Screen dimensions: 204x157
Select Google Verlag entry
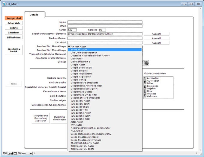[x=105, y=80]
